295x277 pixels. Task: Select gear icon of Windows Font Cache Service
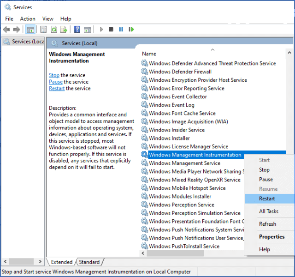point(144,113)
